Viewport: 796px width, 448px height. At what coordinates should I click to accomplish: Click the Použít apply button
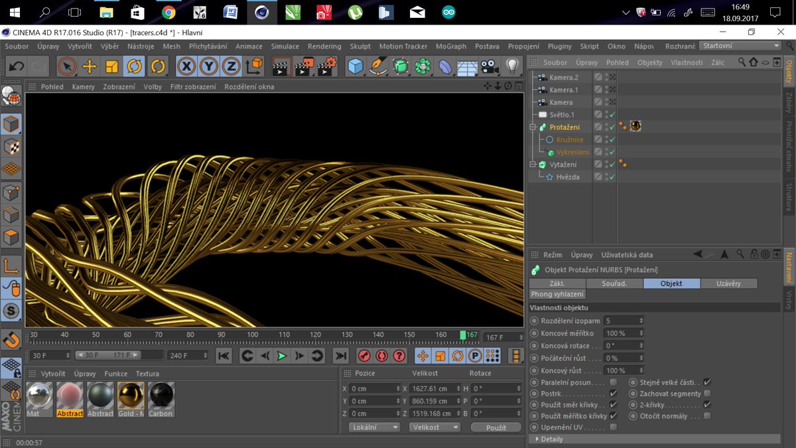pyautogui.click(x=496, y=428)
